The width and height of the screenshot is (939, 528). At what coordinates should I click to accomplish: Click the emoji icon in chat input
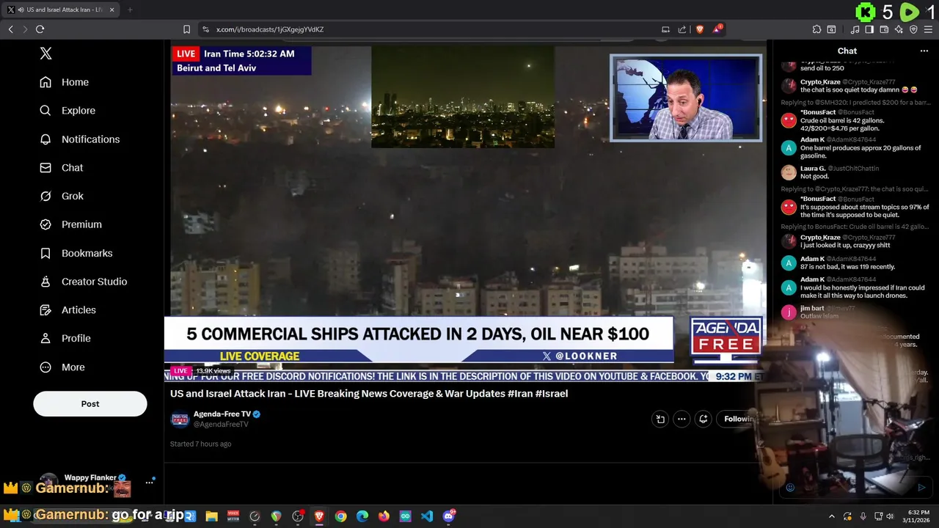790,488
